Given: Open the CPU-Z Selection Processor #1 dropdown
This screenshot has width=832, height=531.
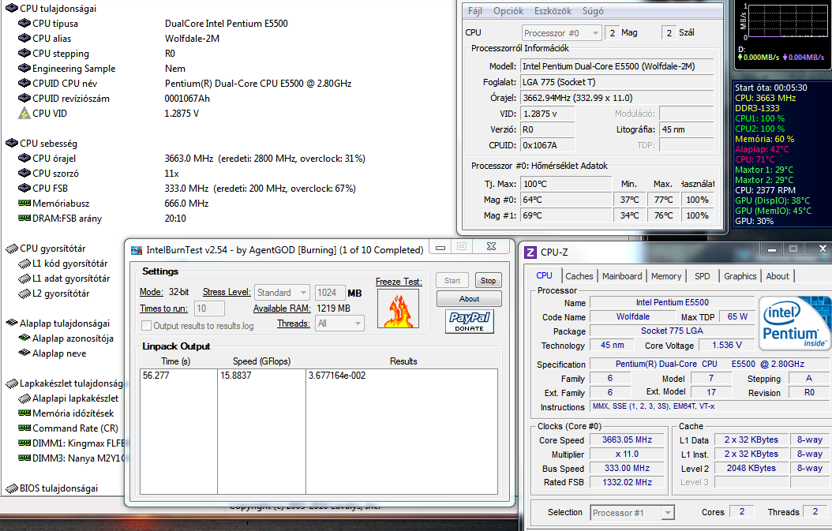Looking at the screenshot, I should point(632,512).
